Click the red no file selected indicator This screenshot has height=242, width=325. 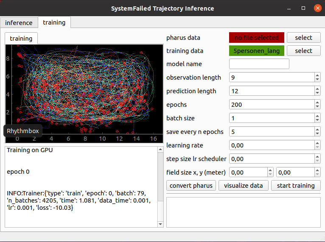[x=257, y=38]
